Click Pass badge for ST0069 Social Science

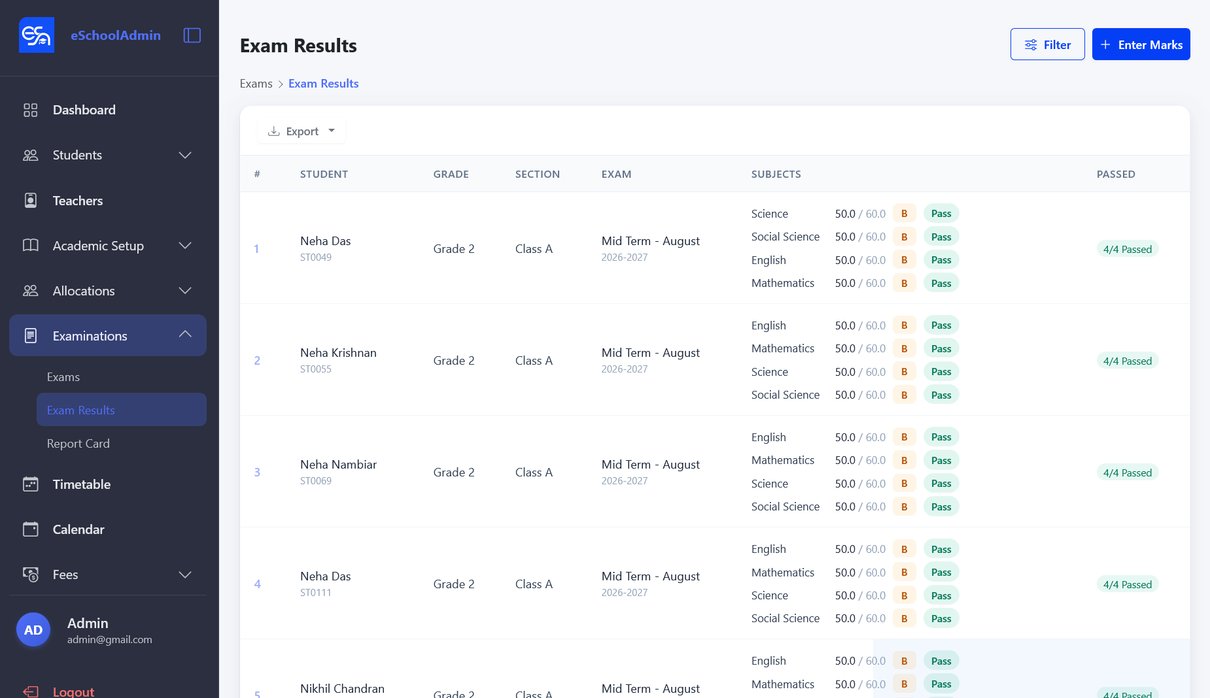[941, 507]
